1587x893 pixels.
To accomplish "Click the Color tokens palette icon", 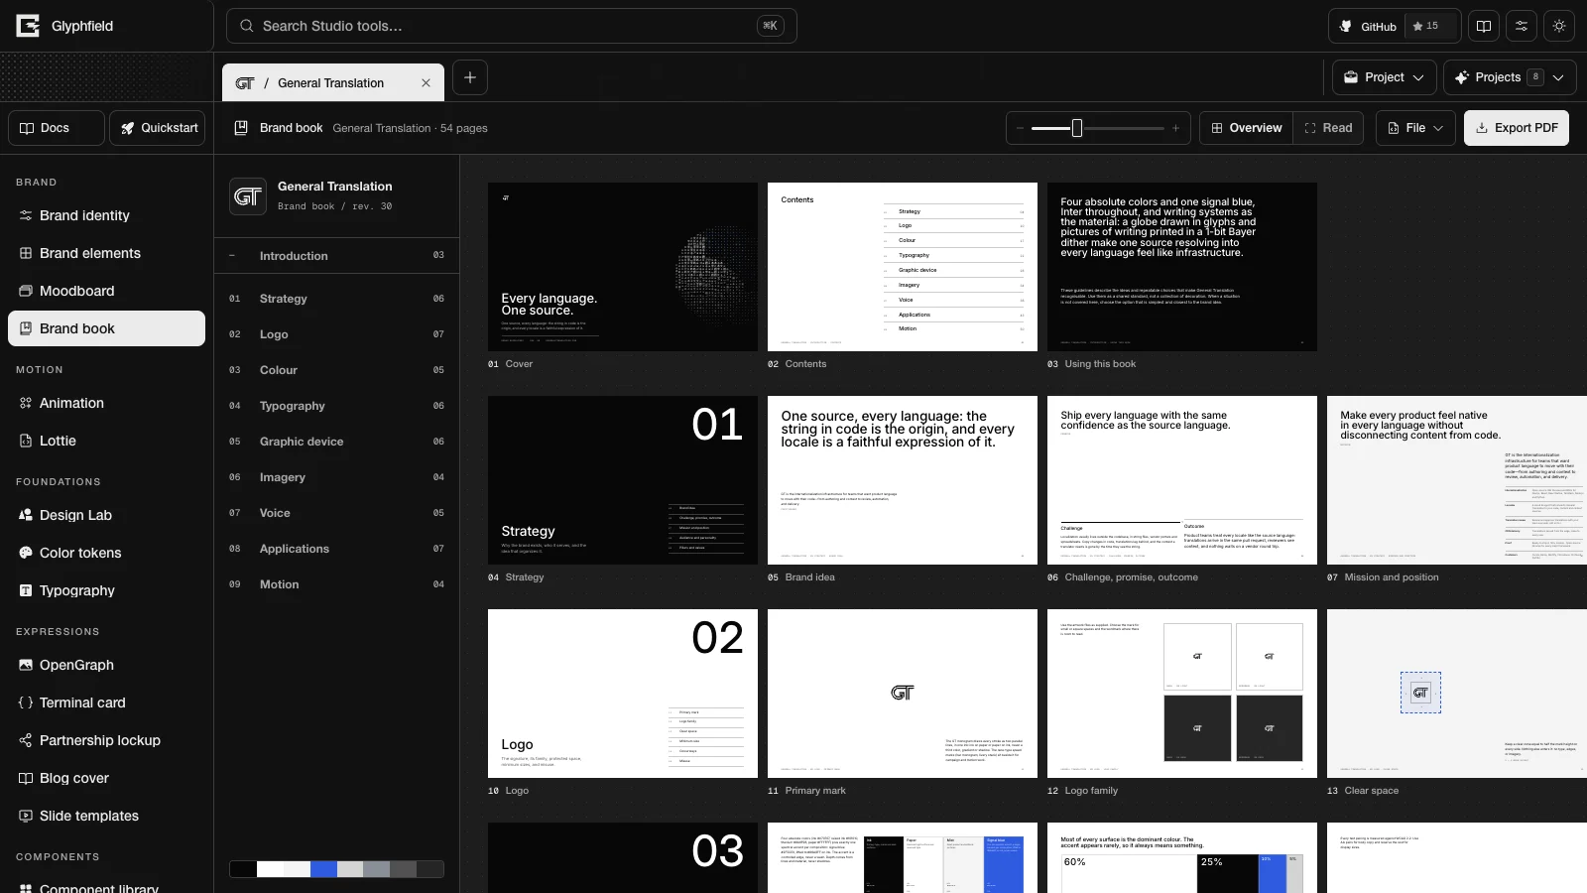I will 26,553.
